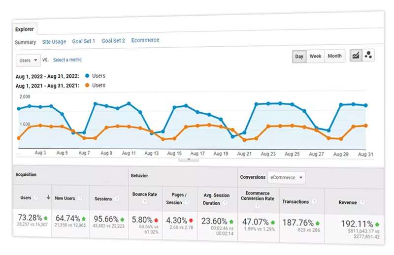Click the Pages/Session 4.30% value
Viewport: 394px width, 255px height.
176,221
